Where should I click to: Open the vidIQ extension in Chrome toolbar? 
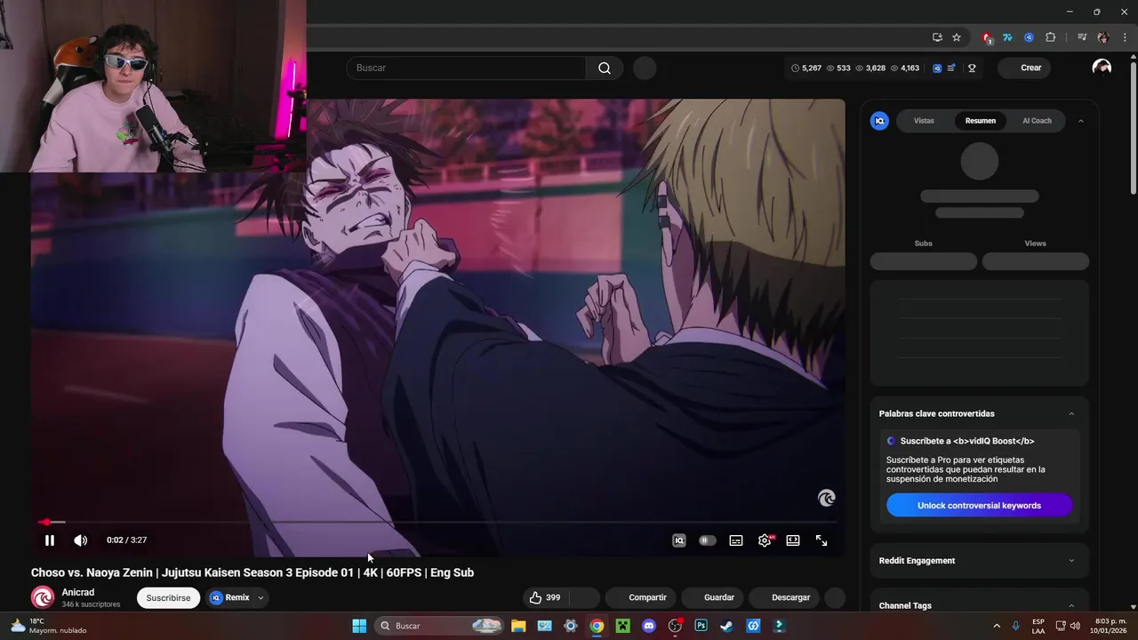click(x=1029, y=37)
